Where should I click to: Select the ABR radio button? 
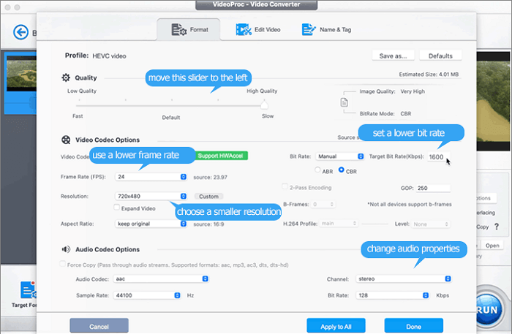click(x=317, y=170)
